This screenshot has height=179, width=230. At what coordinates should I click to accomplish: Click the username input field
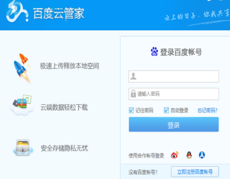pos(174,76)
